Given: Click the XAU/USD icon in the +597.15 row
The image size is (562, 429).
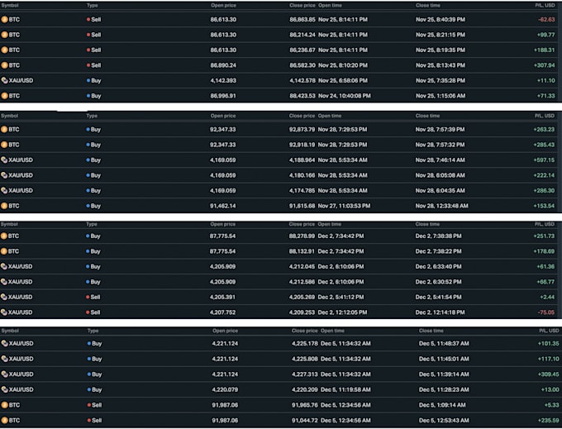Looking at the screenshot, I should (x=4, y=160).
